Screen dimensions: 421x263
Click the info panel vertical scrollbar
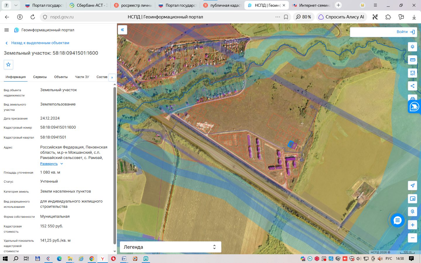[115, 165]
